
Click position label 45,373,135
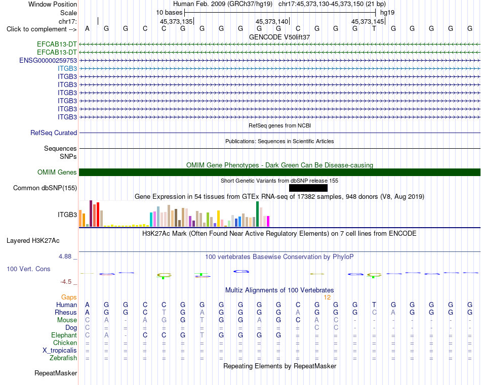click(x=176, y=21)
